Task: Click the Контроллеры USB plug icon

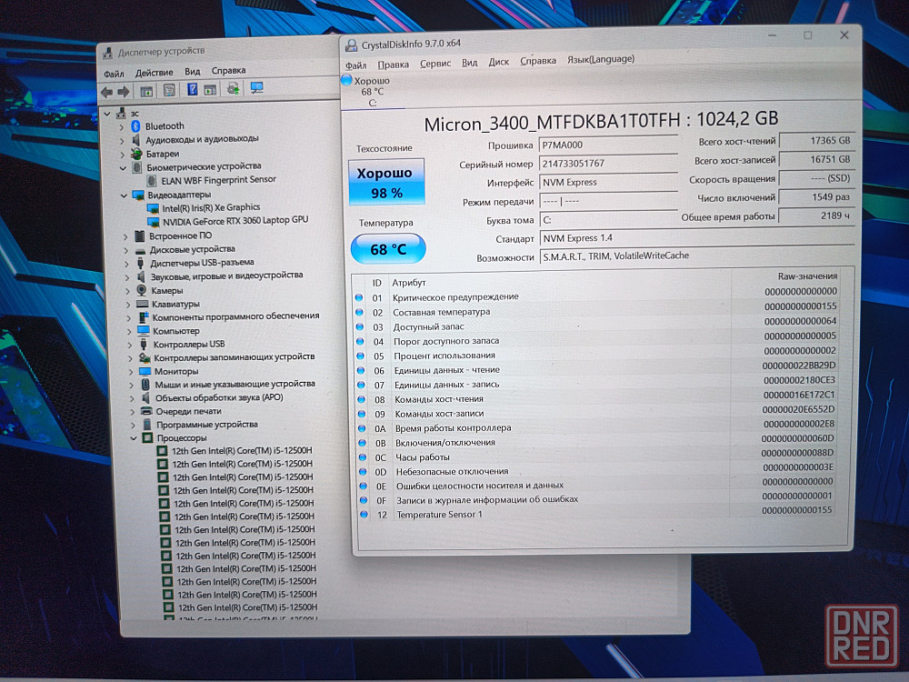Action: 144,344
